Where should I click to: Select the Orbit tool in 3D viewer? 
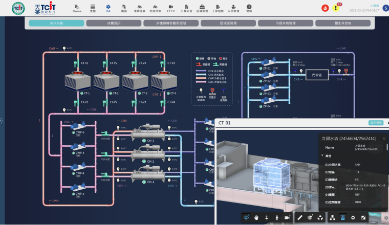(246, 217)
